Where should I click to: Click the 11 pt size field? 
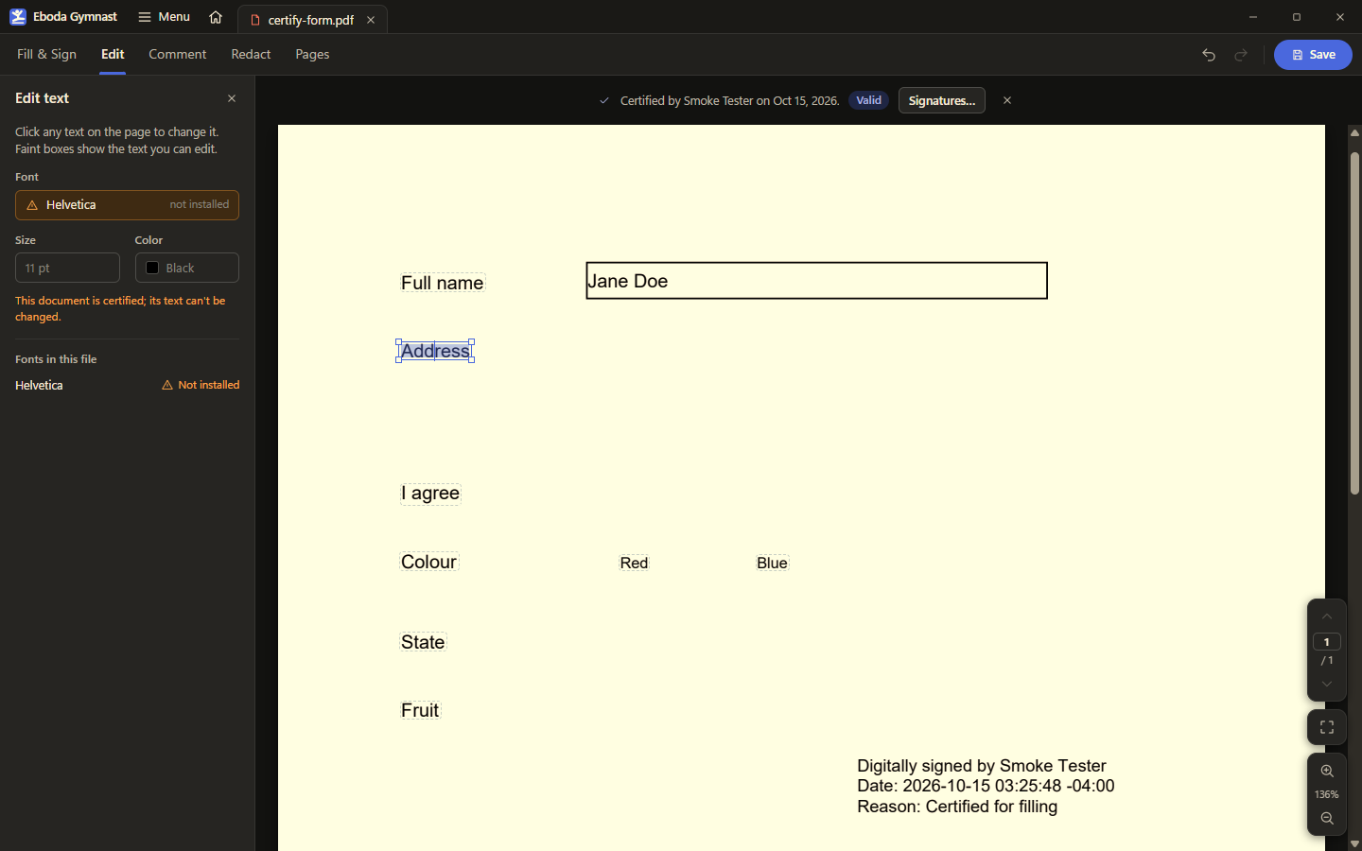[67, 268]
